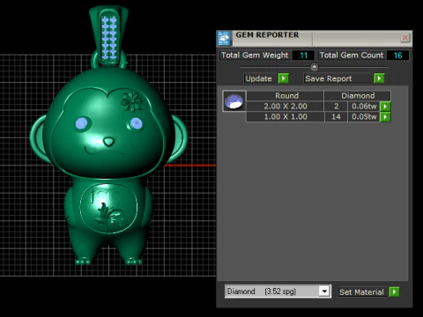The image size is (423, 317).
Task: Click the green arrow on 0.06tw row
Action: [385, 107]
